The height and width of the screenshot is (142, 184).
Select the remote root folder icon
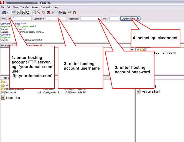click(x=142, y=50)
